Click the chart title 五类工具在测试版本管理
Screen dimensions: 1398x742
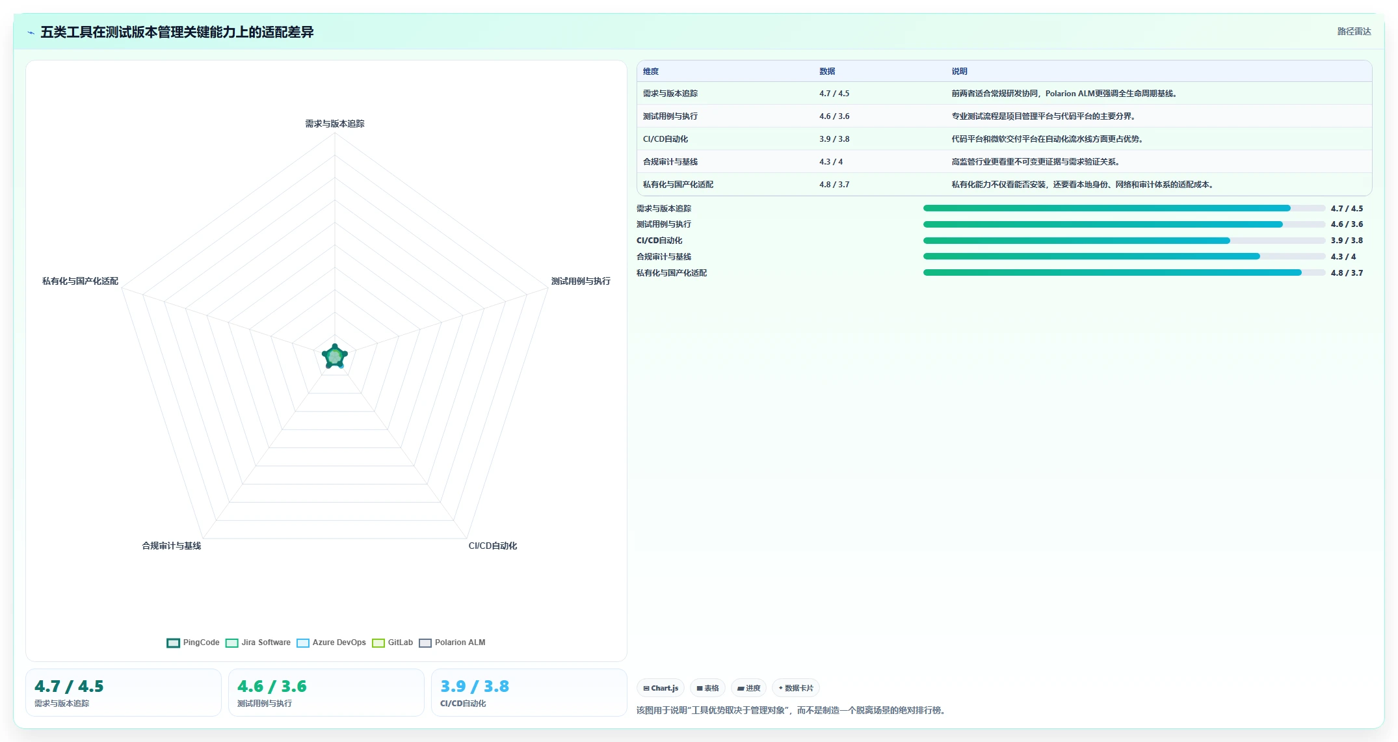click(x=177, y=32)
